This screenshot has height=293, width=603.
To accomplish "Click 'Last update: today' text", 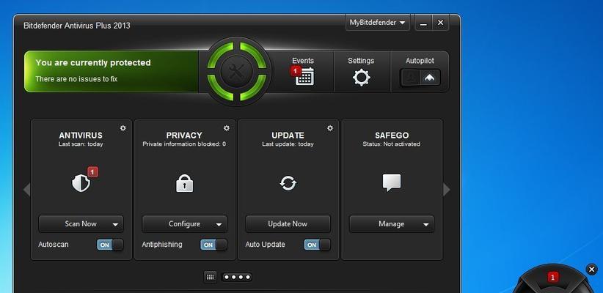I will click(288, 144).
